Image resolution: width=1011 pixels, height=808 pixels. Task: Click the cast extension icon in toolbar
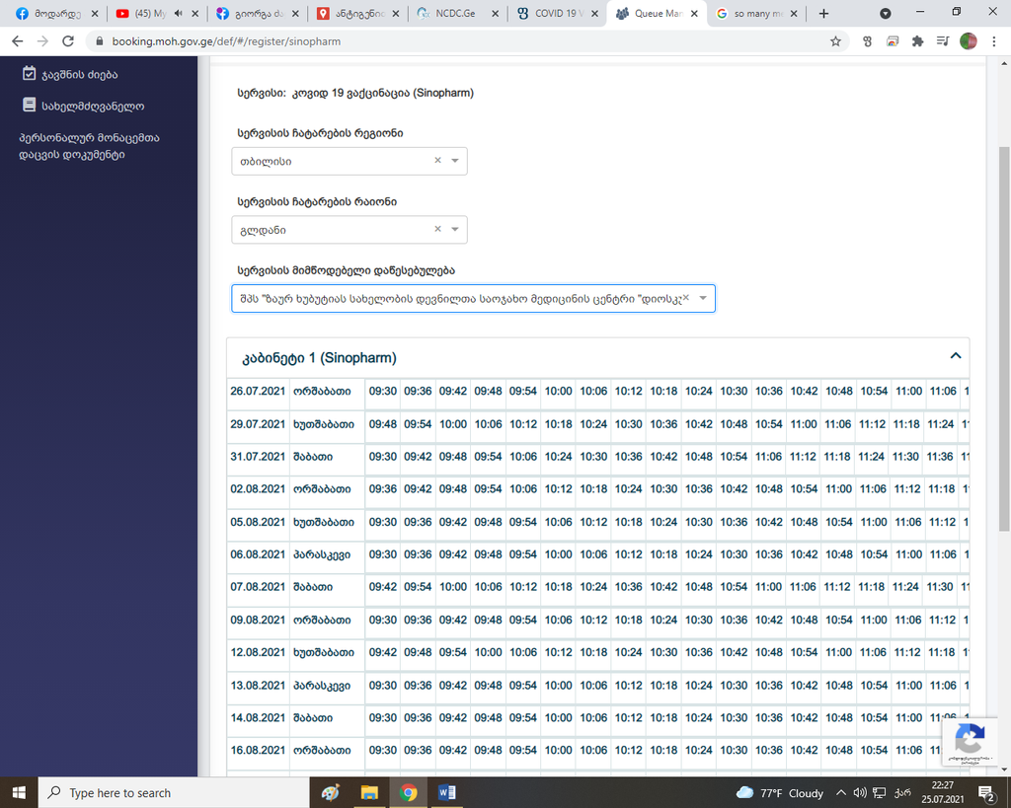pyautogui.click(x=893, y=41)
